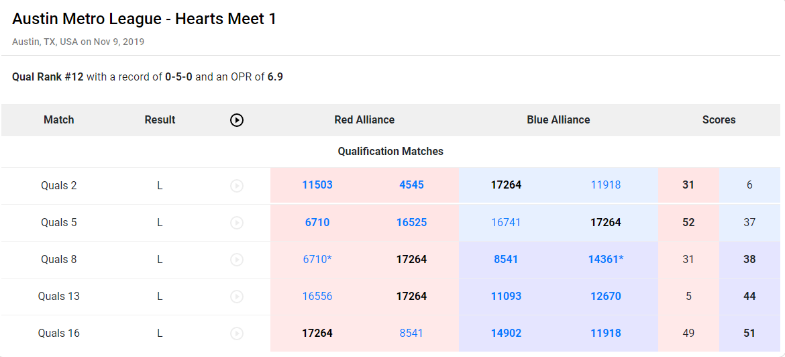The width and height of the screenshot is (785, 357).
Task: Click video icon for Quals 8
Action: (x=237, y=260)
